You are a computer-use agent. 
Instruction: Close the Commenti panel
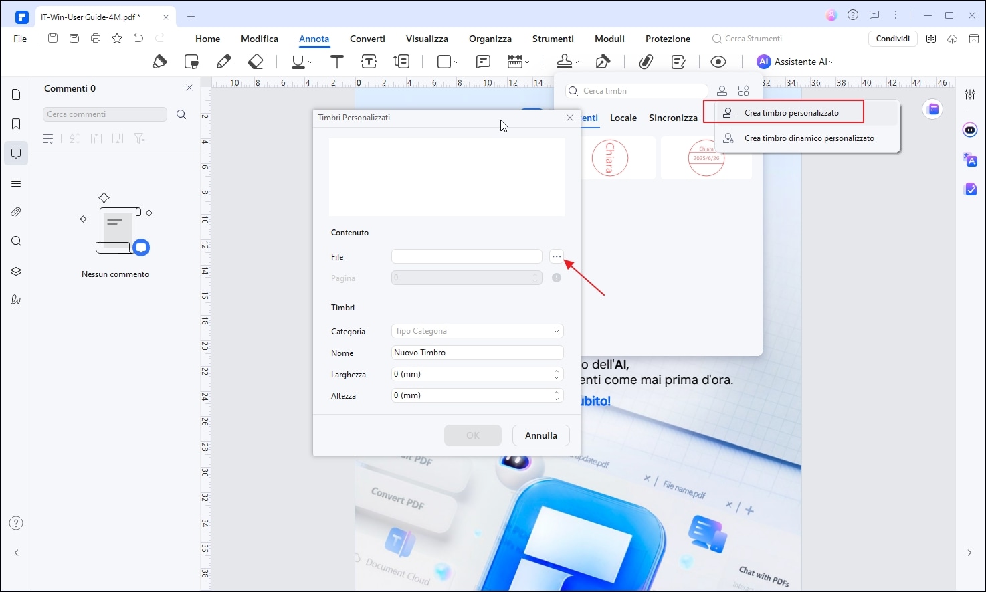tap(189, 88)
